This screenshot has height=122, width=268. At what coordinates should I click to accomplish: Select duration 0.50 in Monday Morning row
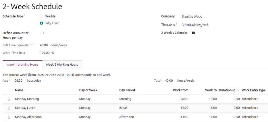237,99
